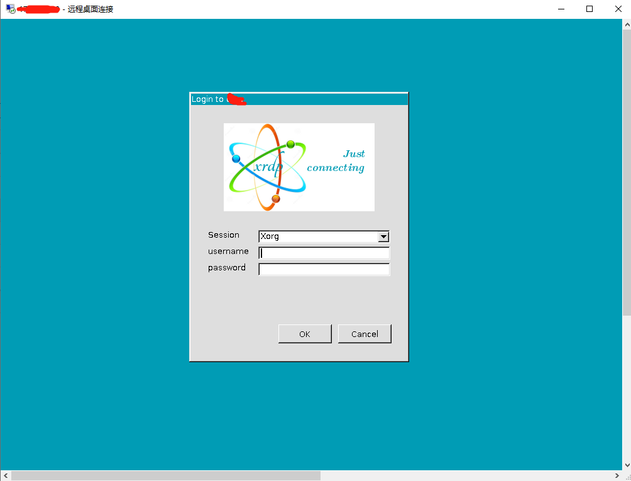631x481 pixels.
Task: Cancel the xrdp login dialog
Action: (365, 334)
